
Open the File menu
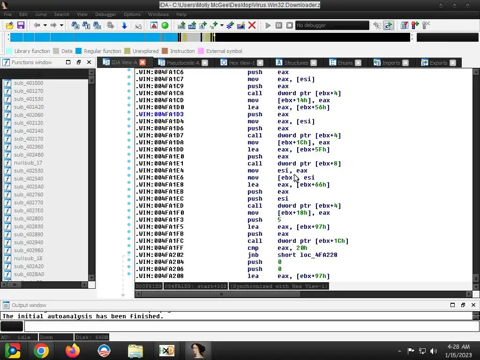point(7,15)
